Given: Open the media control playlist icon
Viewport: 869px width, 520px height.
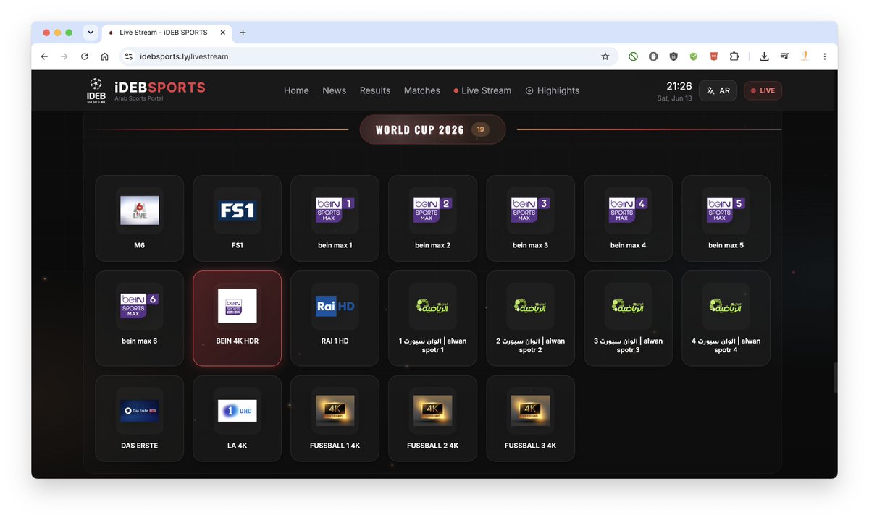Looking at the screenshot, I should (x=784, y=56).
